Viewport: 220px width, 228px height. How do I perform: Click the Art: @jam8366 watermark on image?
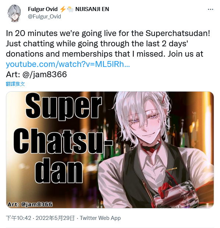point(30,204)
